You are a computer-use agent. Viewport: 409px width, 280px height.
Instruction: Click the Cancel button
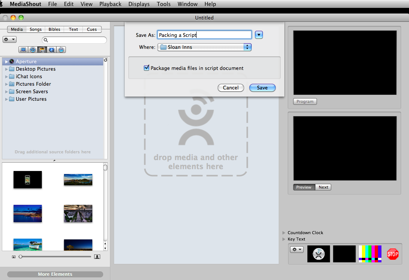click(x=230, y=88)
